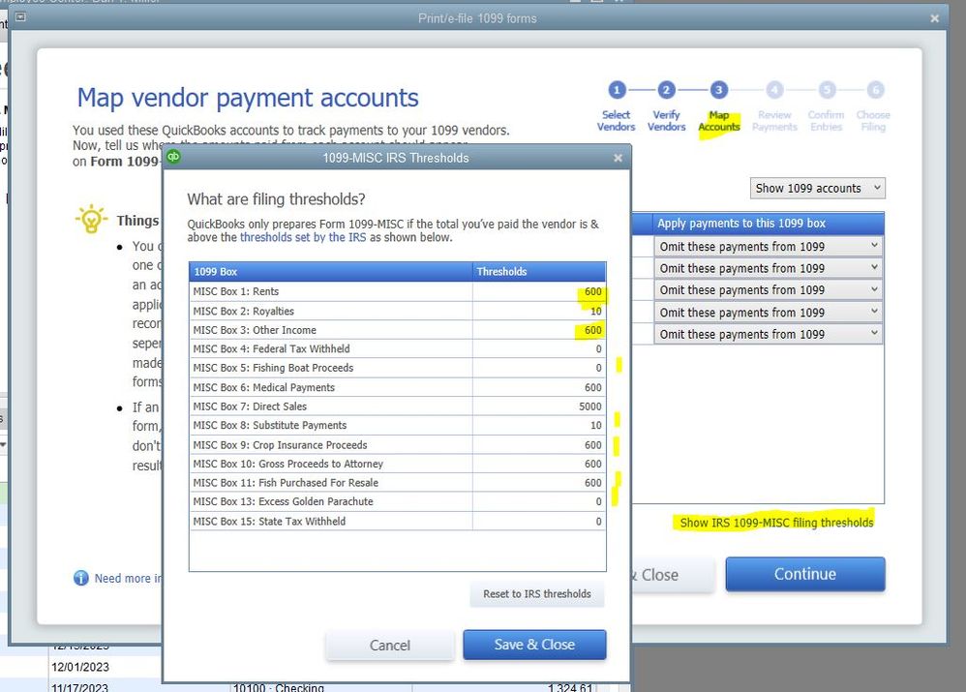Close the Print/e-file 1099 forms window

point(935,18)
